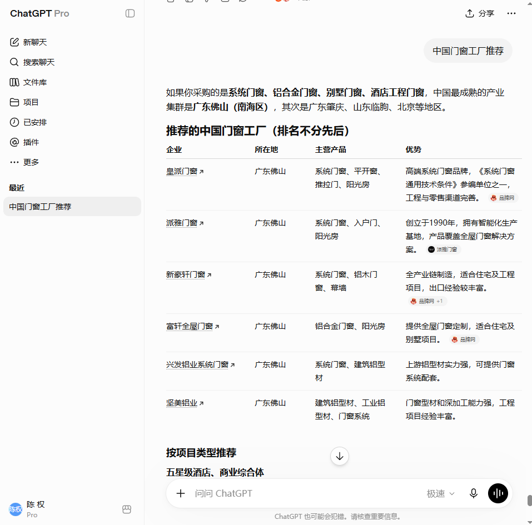Open the 文件库 library
Screen dimensions: 532x525
(x=28, y=82)
